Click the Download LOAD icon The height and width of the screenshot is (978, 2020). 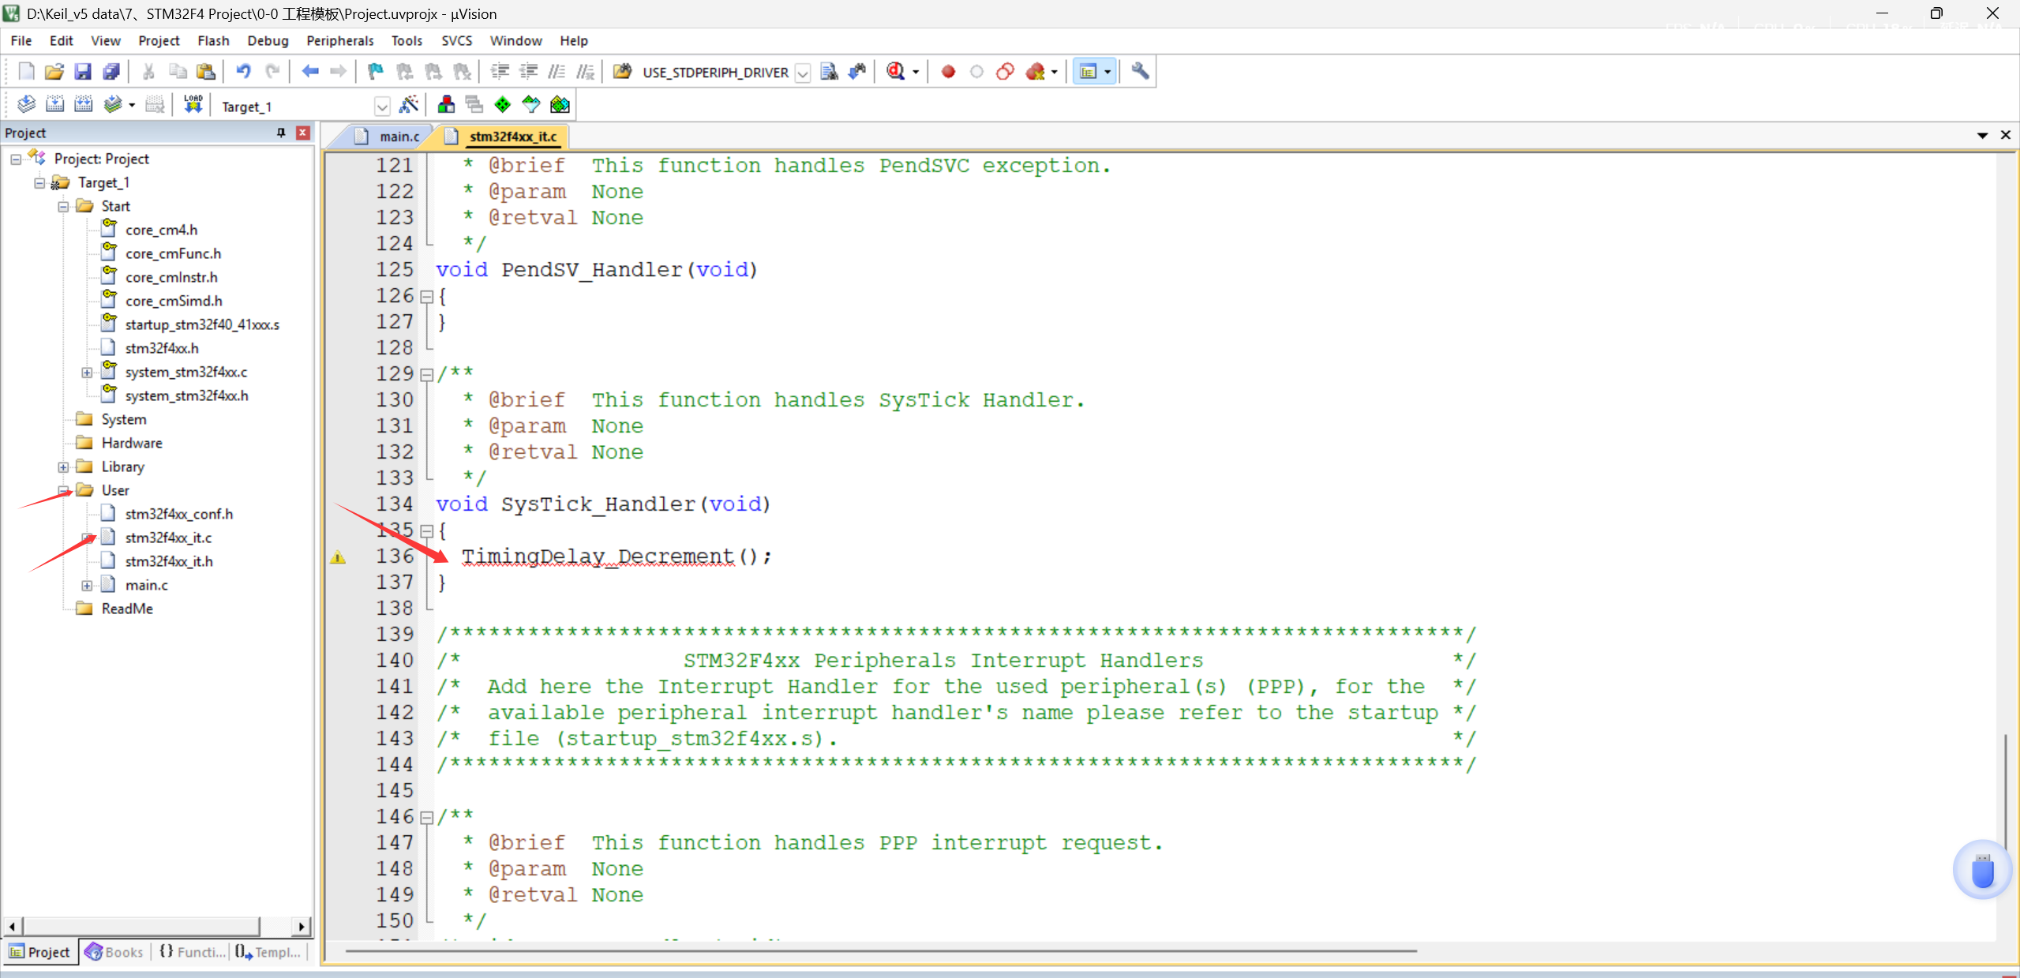coord(193,104)
